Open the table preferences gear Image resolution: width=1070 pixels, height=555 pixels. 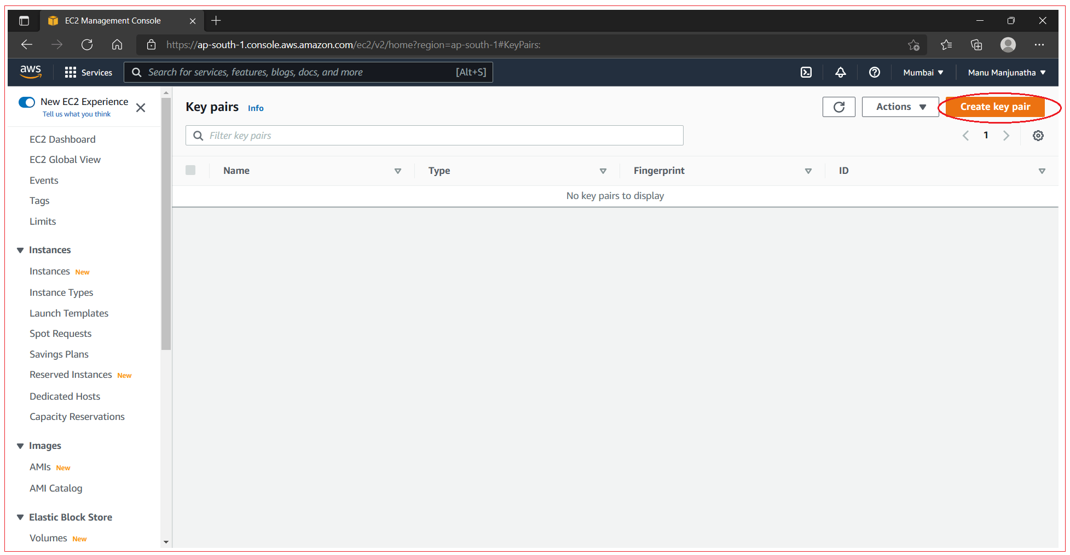click(1038, 135)
